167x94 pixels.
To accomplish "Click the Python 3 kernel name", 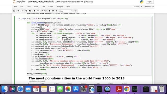I will click(148, 7).
